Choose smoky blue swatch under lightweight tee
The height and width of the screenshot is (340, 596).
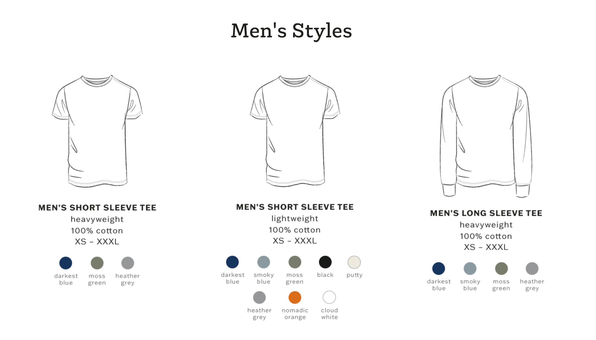click(264, 262)
